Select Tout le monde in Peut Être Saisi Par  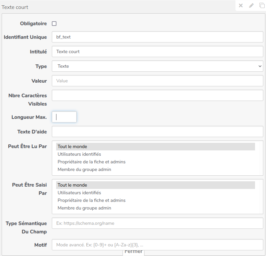coord(72,185)
